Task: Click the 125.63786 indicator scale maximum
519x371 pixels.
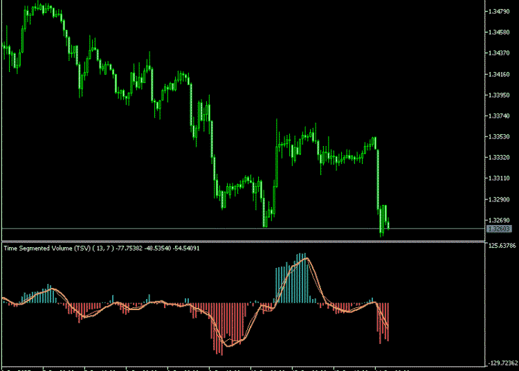Action: (x=502, y=246)
